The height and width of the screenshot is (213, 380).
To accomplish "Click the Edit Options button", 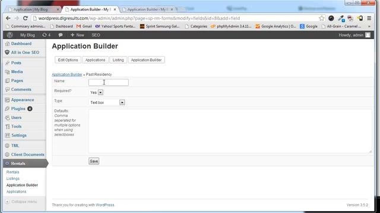I will pyautogui.click(x=68, y=60).
